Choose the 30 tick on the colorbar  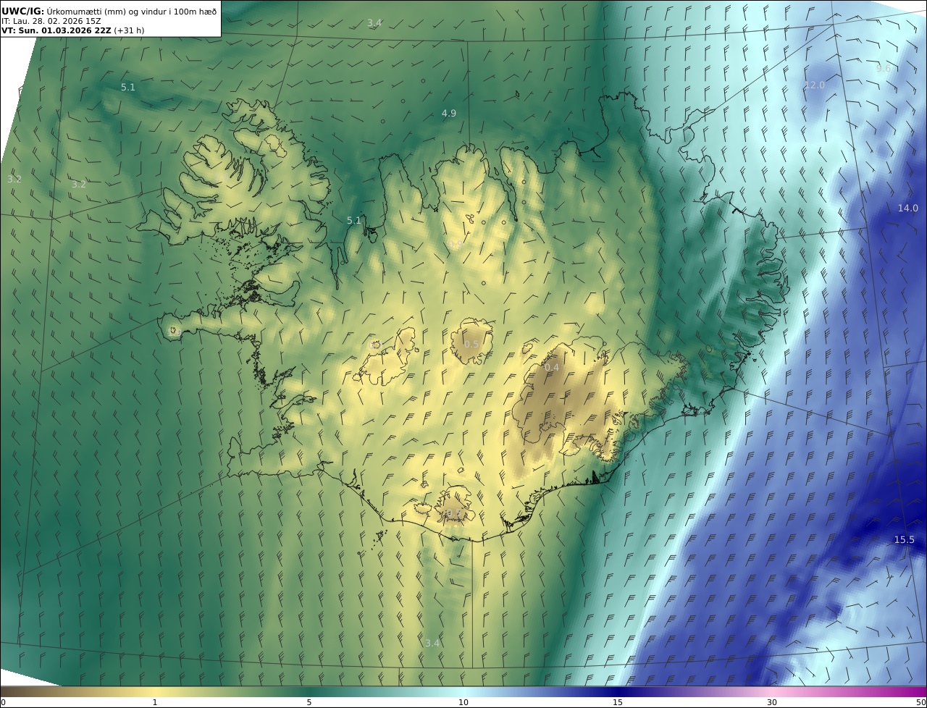point(772,702)
